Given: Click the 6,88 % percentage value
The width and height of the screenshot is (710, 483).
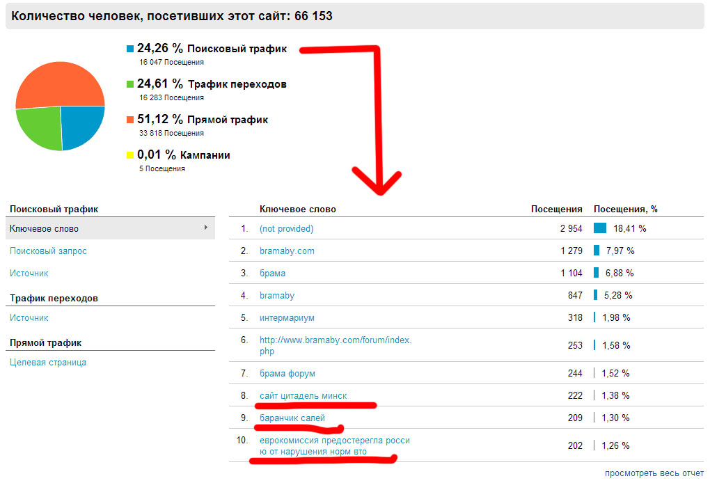Looking at the screenshot, I should point(620,273).
